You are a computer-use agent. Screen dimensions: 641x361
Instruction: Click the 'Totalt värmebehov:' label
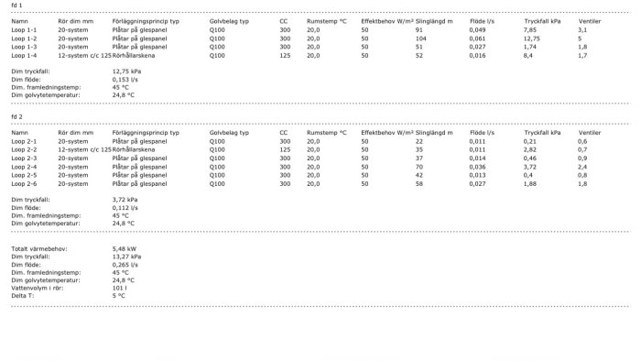coord(39,249)
